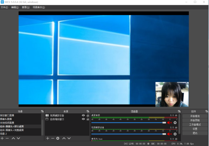209x146 pixels.
Task: Maximize the MCS window
Action: pos(195,2)
